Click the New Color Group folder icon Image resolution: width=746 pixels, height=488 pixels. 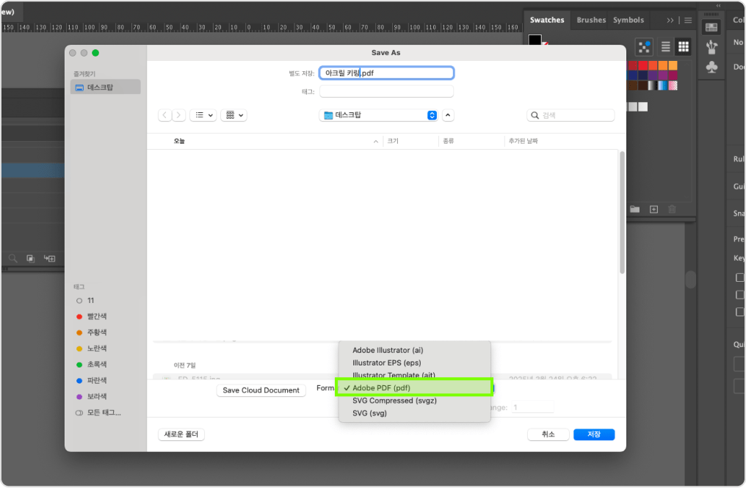tap(635, 209)
